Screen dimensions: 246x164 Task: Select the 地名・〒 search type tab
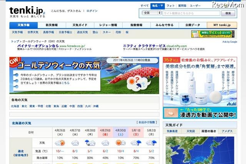[158, 6]
